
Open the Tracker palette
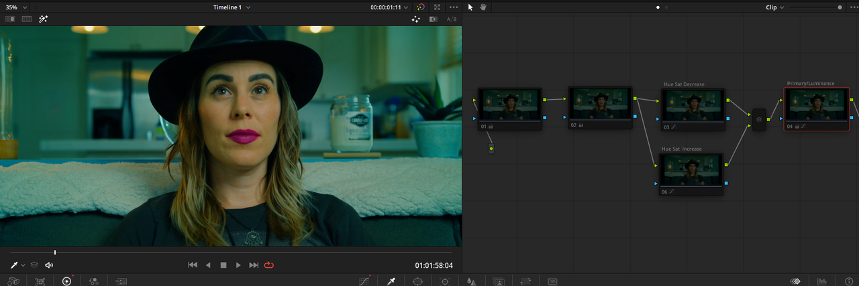tap(445, 281)
